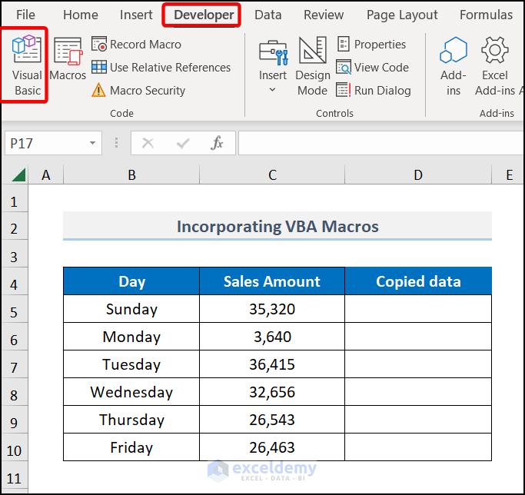This screenshot has width=525, height=495.
Task: Click into the formula bar
Action: (x=377, y=143)
